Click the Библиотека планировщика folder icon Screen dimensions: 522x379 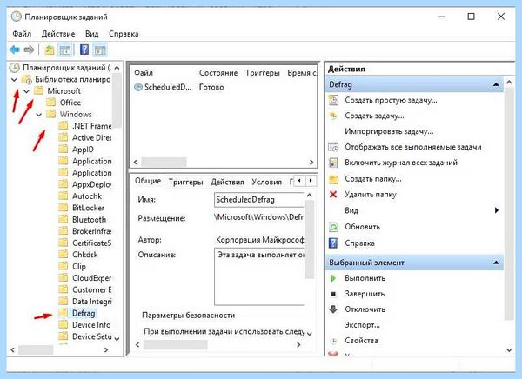point(26,79)
